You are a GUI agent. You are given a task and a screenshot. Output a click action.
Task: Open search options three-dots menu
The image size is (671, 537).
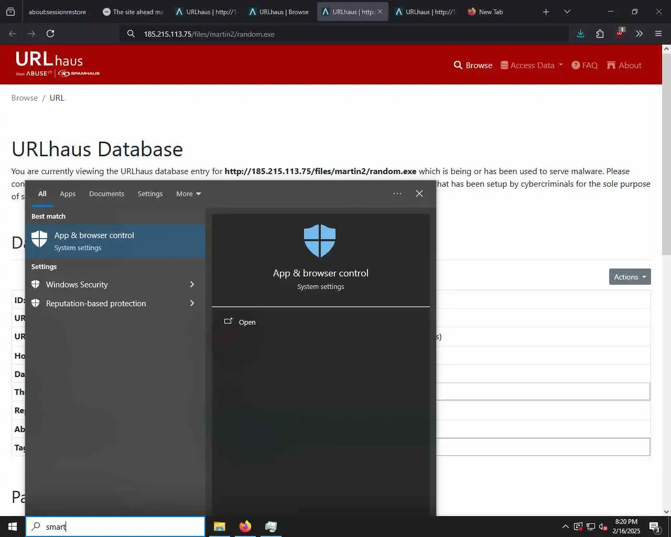397,194
